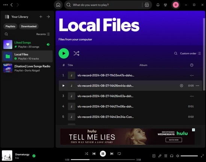206x162 pixels.
Task: Sort by the Title column header
Action: tap(70, 65)
